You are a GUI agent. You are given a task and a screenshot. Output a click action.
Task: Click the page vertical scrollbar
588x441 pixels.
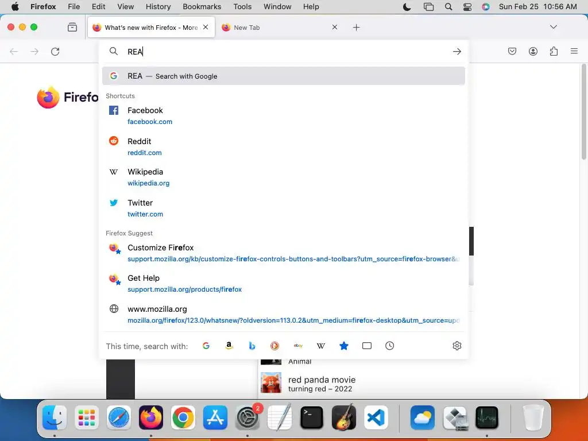584,113
